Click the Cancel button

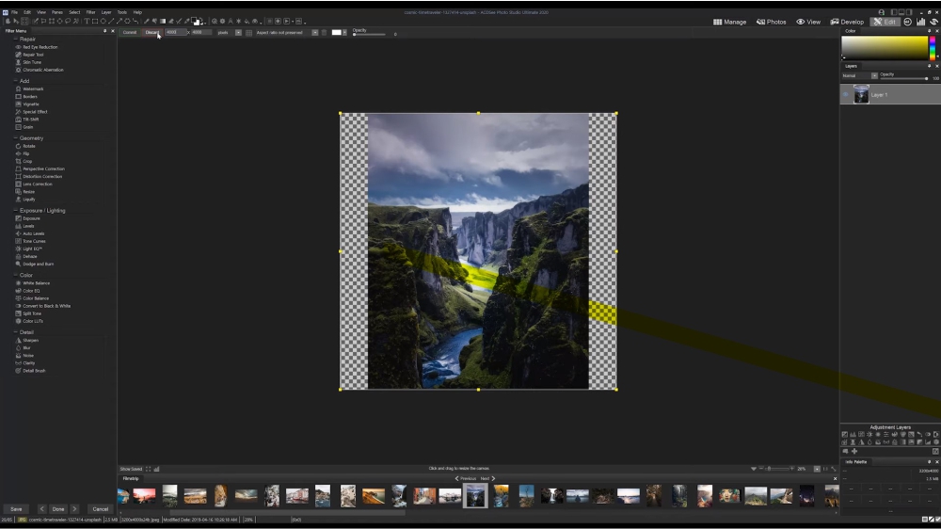pos(101,509)
